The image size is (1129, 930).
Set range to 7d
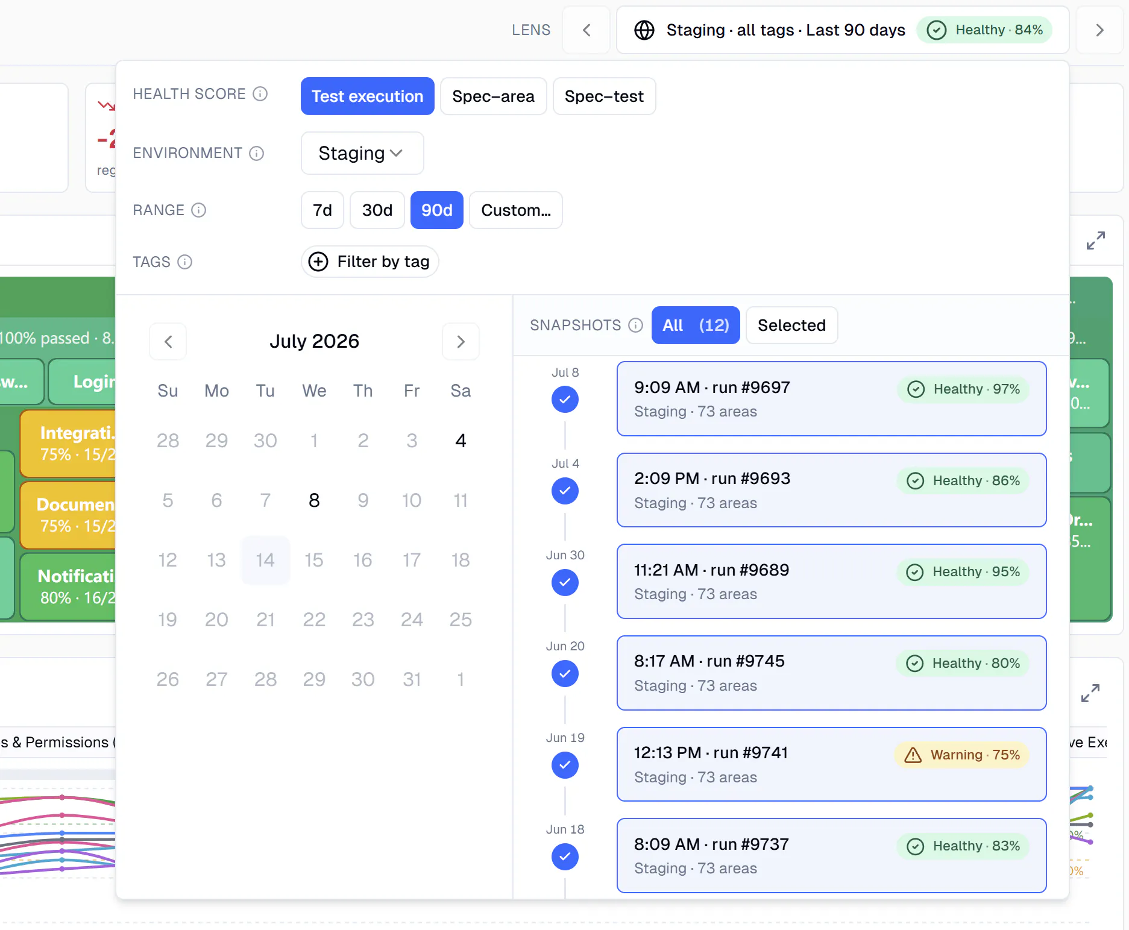(322, 210)
